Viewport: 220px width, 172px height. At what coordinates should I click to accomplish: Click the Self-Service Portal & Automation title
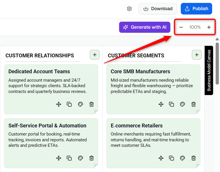tap(47, 126)
